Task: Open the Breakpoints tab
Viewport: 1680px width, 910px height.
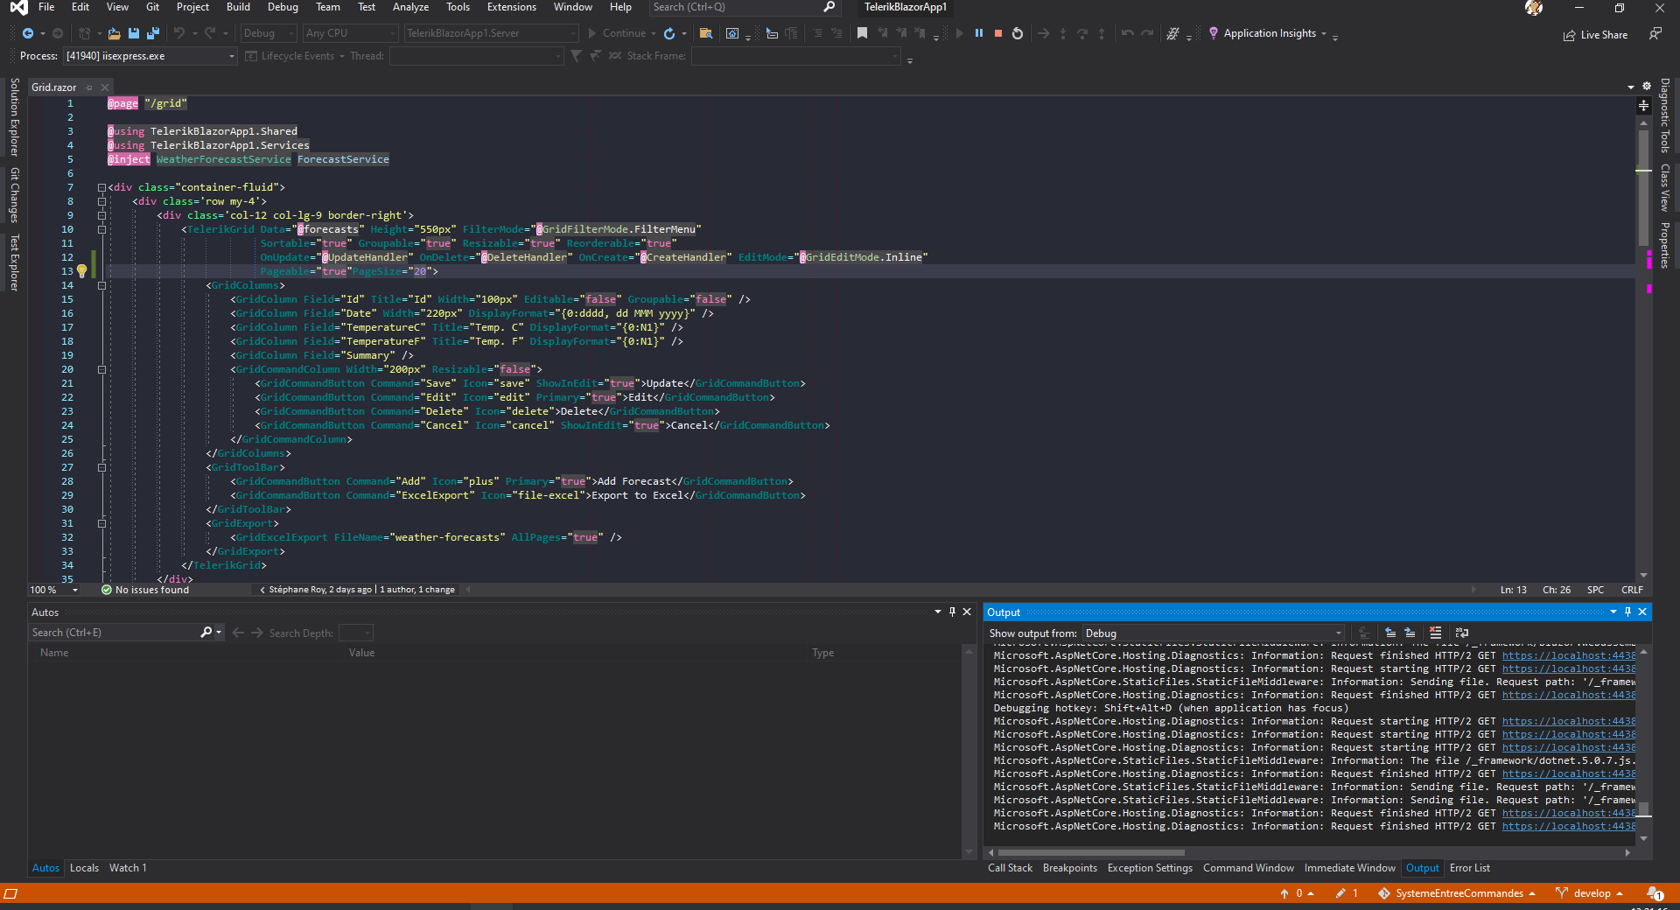Action: coord(1069,868)
